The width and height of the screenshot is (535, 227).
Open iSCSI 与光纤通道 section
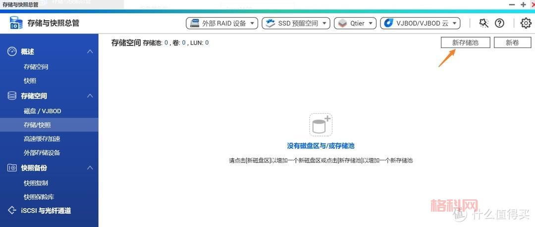click(x=46, y=211)
